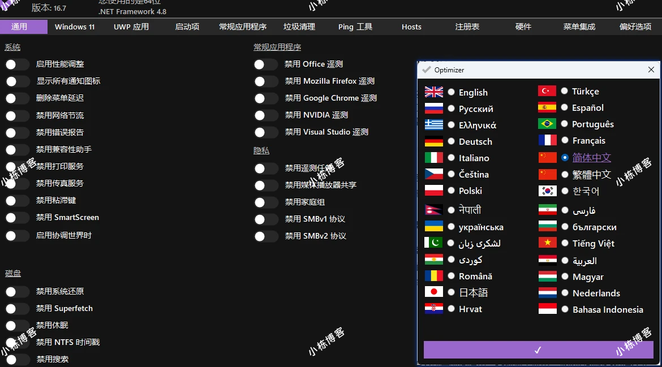The width and height of the screenshot is (662, 367).
Task: Open the Windows 11 tab
Action: coord(75,27)
